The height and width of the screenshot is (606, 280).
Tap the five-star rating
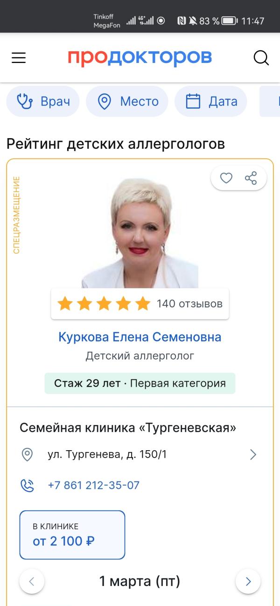(104, 304)
